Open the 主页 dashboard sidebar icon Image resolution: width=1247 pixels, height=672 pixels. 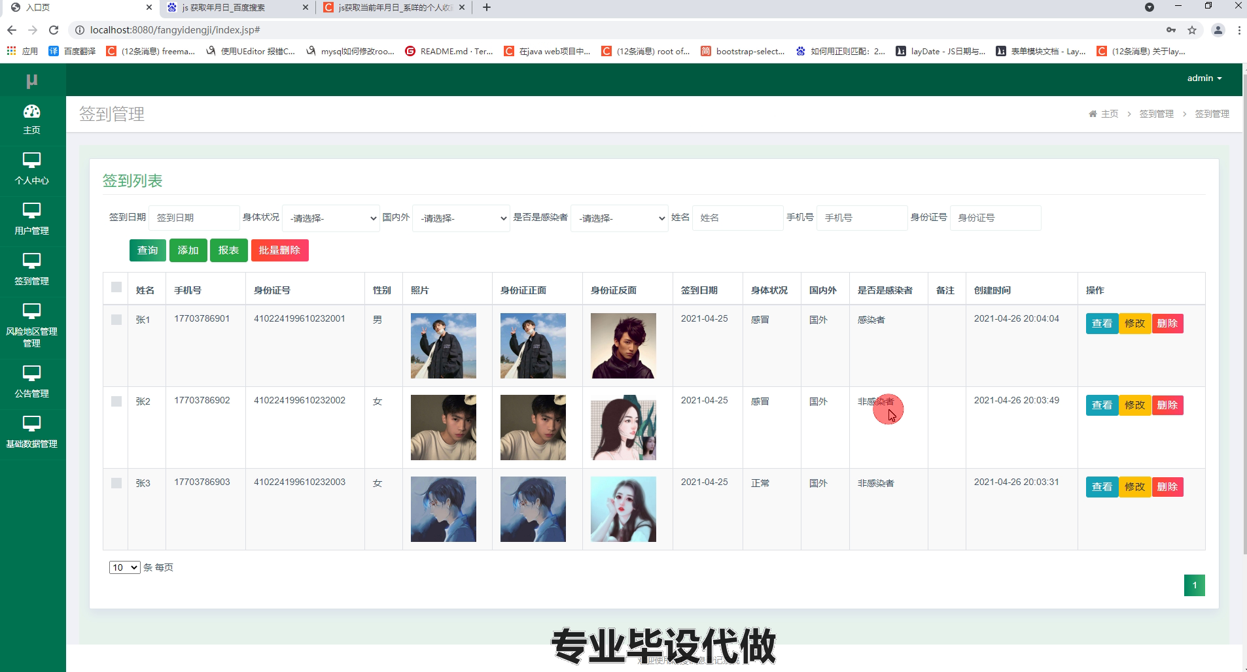(31, 120)
